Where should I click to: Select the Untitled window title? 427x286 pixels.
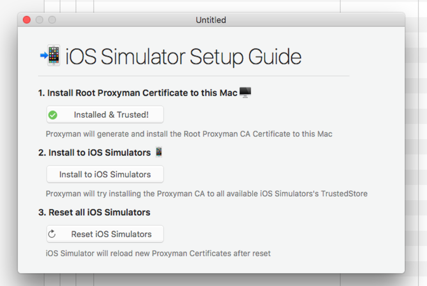click(x=210, y=20)
